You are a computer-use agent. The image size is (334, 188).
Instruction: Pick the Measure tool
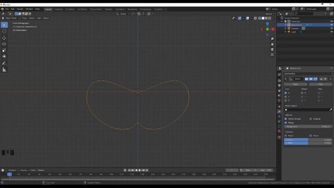[x=4, y=69]
